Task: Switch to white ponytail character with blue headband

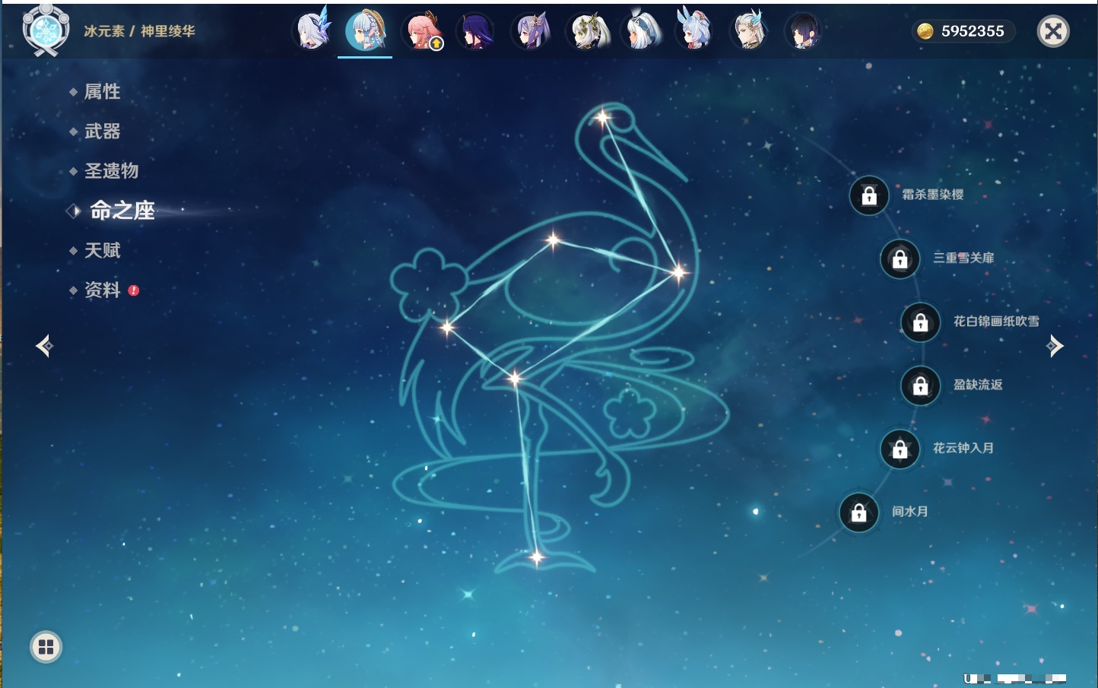Action: point(641,31)
